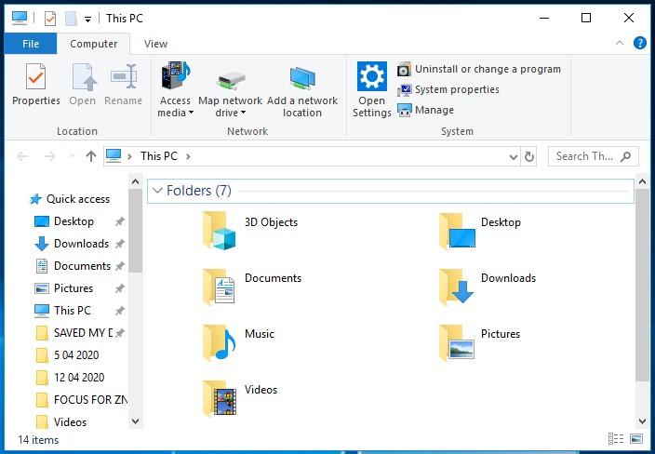Open Settings via the gear icon
The height and width of the screenshot is (454, 655).
pyautogui.click(x=372, y=76)
